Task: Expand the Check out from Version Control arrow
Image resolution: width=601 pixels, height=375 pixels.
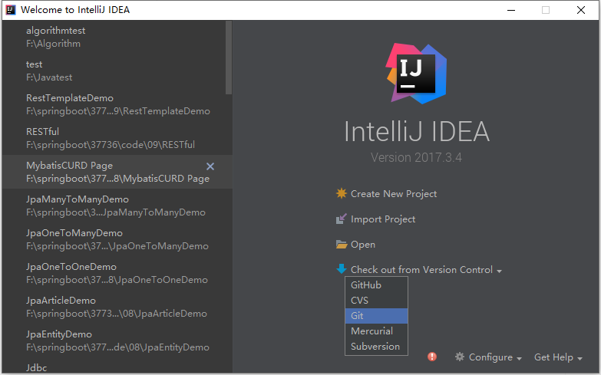Action: pyautogui.click(x=499, y=271)
